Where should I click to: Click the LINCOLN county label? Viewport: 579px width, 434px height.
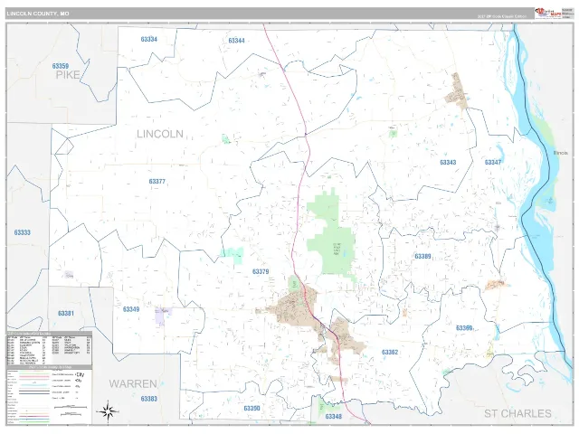click(x=160, y=134)
